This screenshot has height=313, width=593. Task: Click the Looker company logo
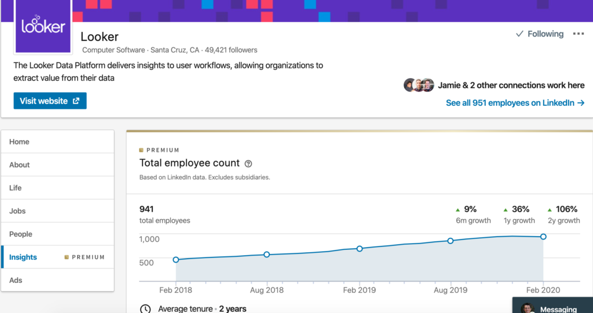[43, 27]
